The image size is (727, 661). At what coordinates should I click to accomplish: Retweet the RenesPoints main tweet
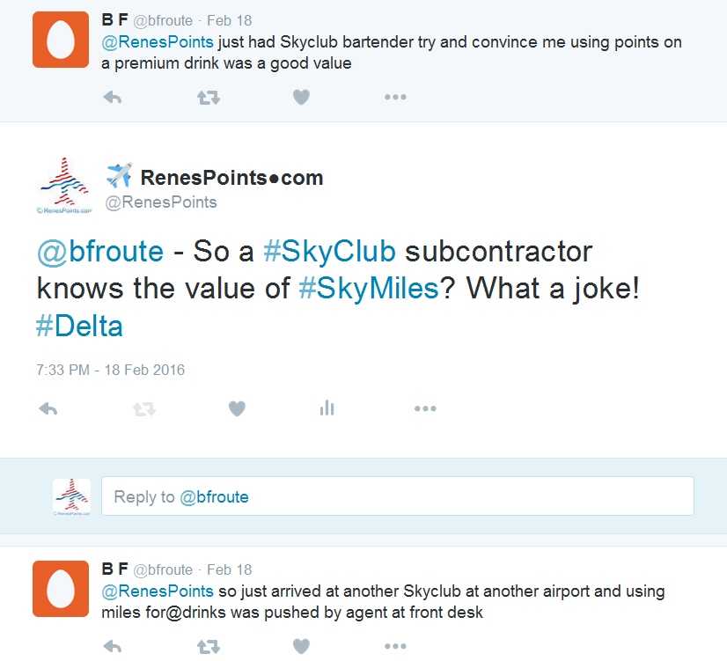pos(143,408)
